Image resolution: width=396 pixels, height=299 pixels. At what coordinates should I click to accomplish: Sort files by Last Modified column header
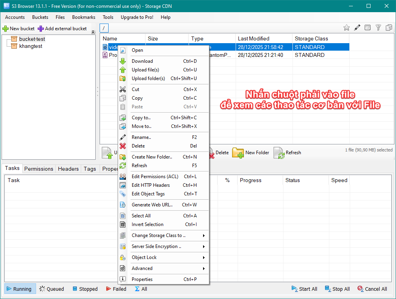[x=254, y=38]
